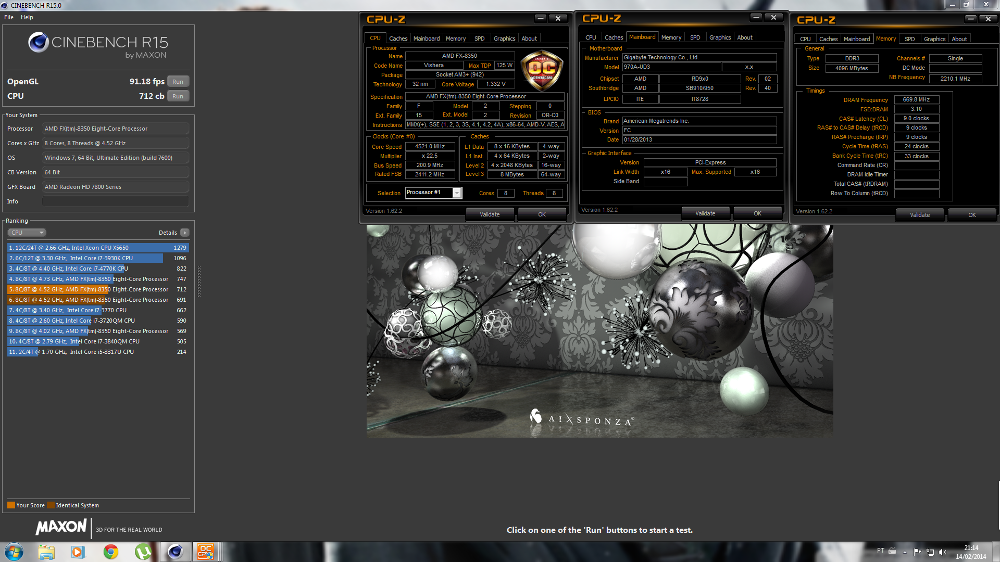Click the GFX Board field in Your System
The height and width of the screenshot is (562, 1000).
[116, 187]
